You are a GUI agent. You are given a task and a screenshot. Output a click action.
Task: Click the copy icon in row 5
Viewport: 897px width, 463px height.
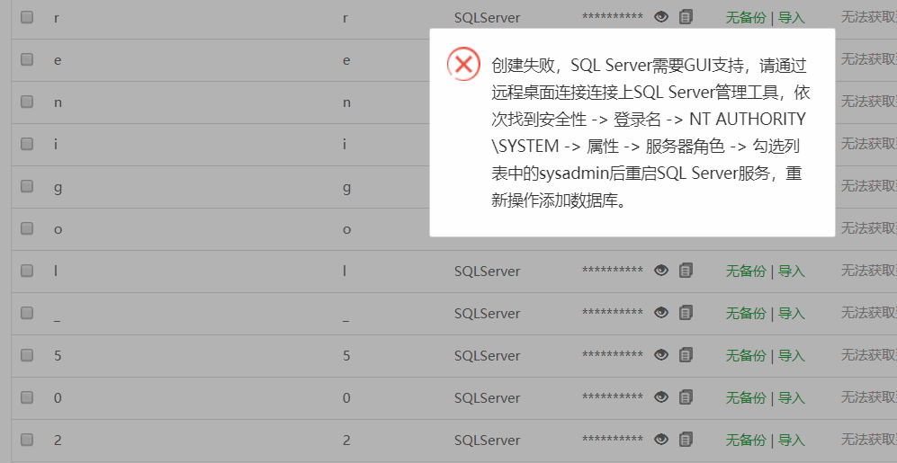(x=686, y=355)
